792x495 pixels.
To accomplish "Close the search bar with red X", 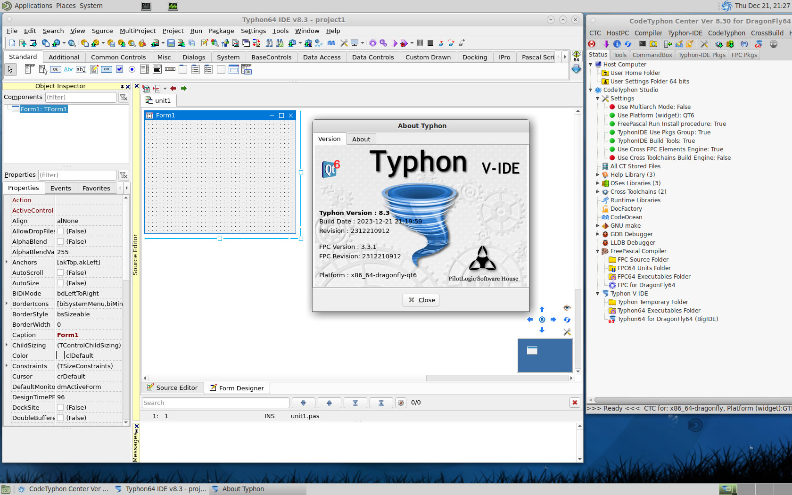I will click(x=575, y=403).
